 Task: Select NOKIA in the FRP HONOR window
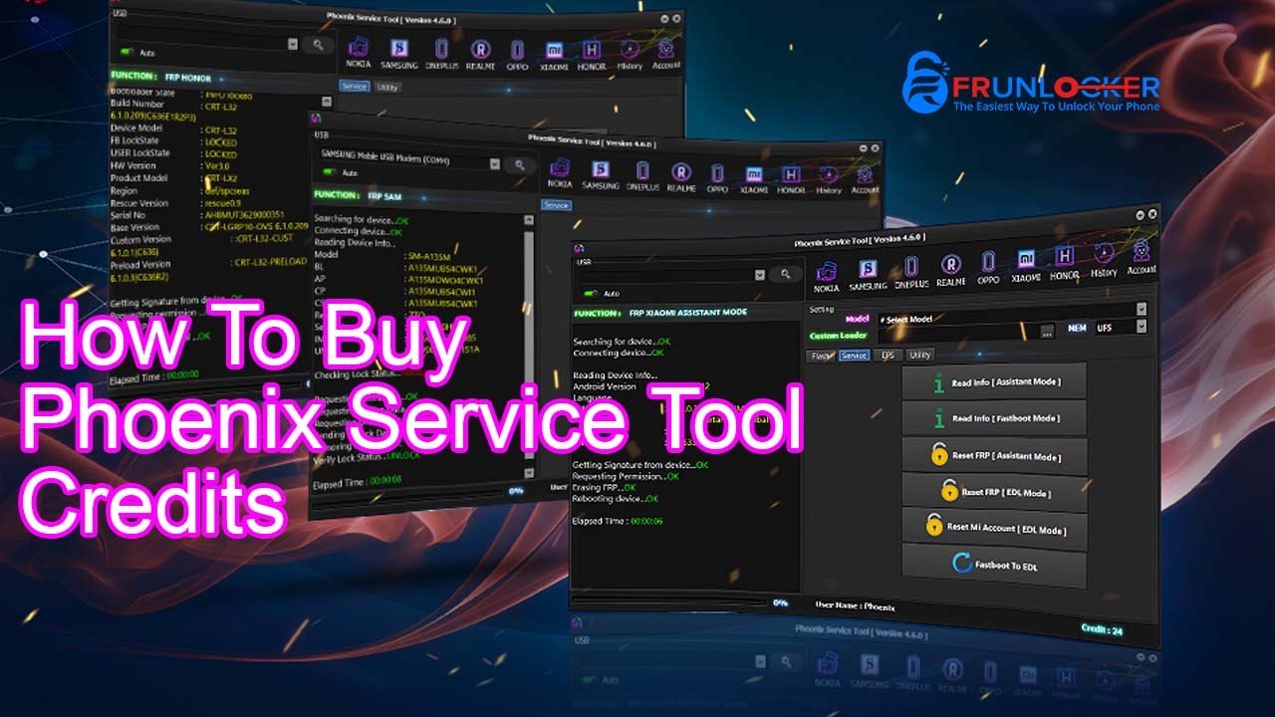pos(359,53)
